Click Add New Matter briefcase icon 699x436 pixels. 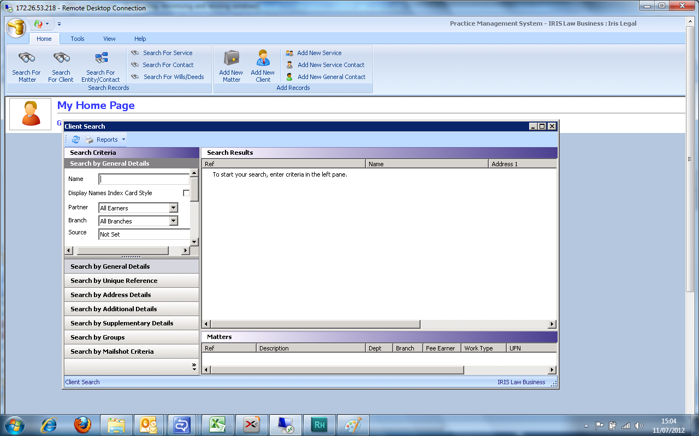click(x=232, y=58)
